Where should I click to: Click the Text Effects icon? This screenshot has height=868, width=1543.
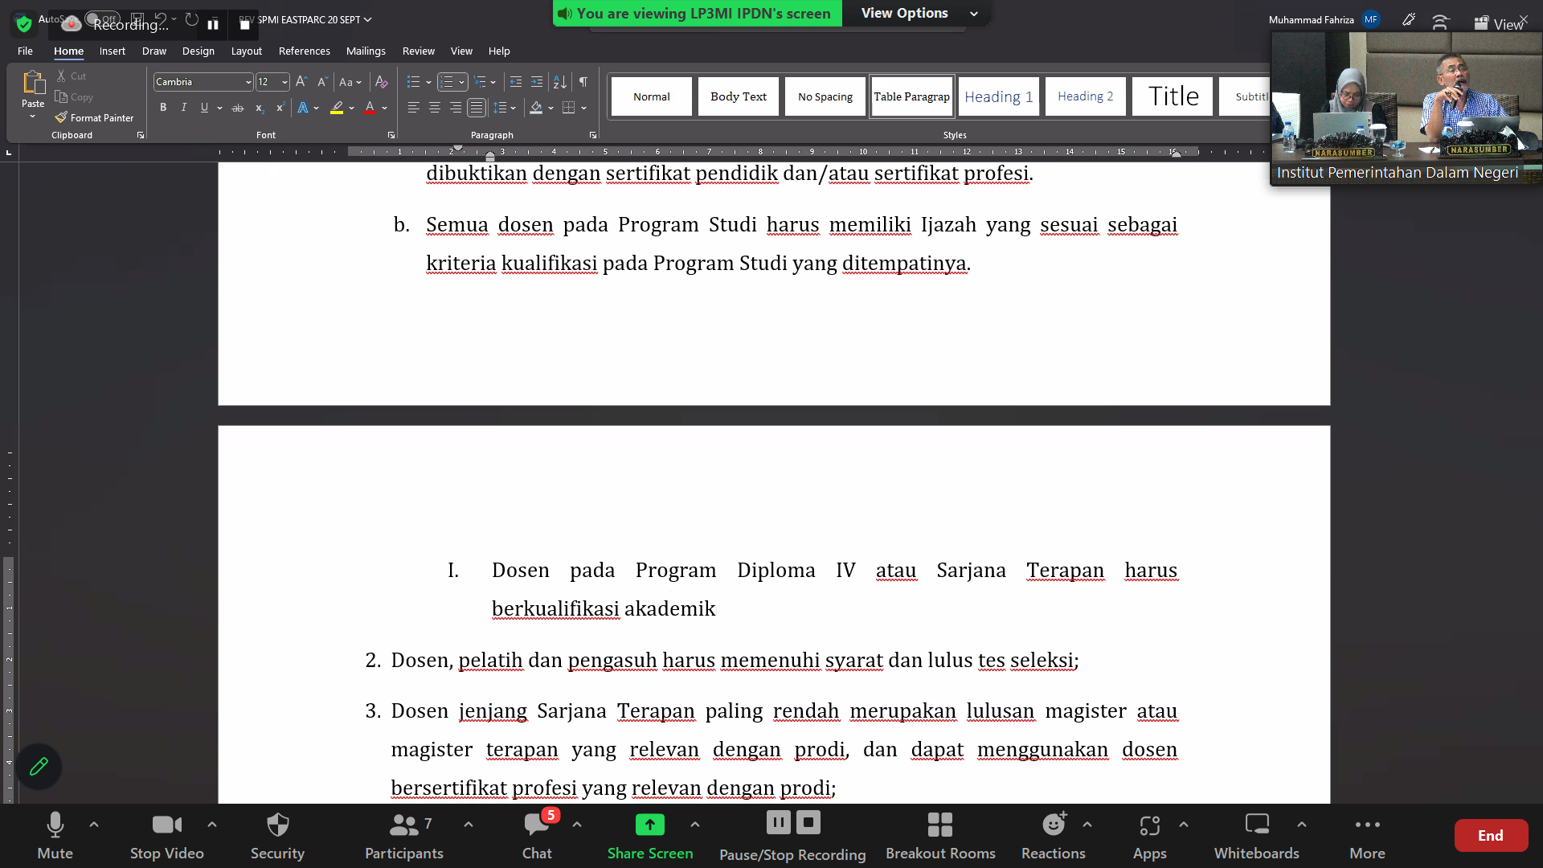(x=303, y=108)
